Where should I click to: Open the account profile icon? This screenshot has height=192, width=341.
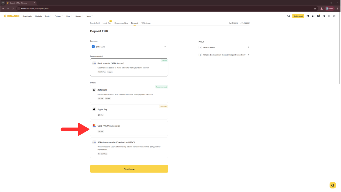pyautogui.click(x=308, y=16)
